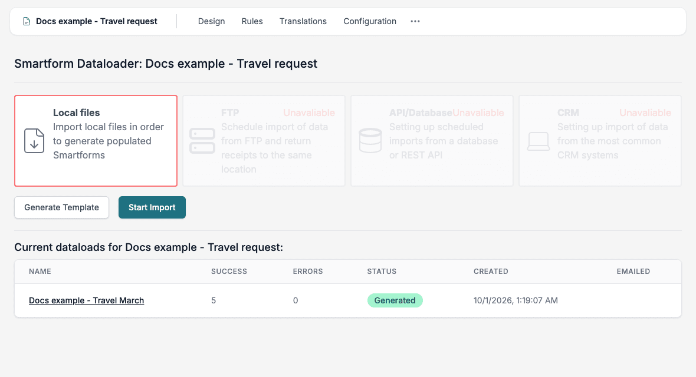Click the Generated status badge
The width and height of the screenshot is (696, 377).
point(395,300)
